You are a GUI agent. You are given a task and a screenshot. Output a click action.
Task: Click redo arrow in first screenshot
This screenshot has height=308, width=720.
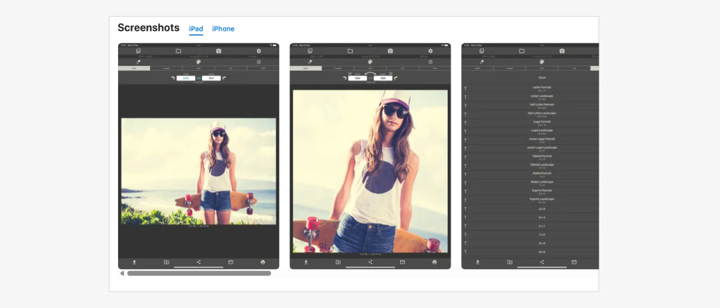[x=224, y=78]
